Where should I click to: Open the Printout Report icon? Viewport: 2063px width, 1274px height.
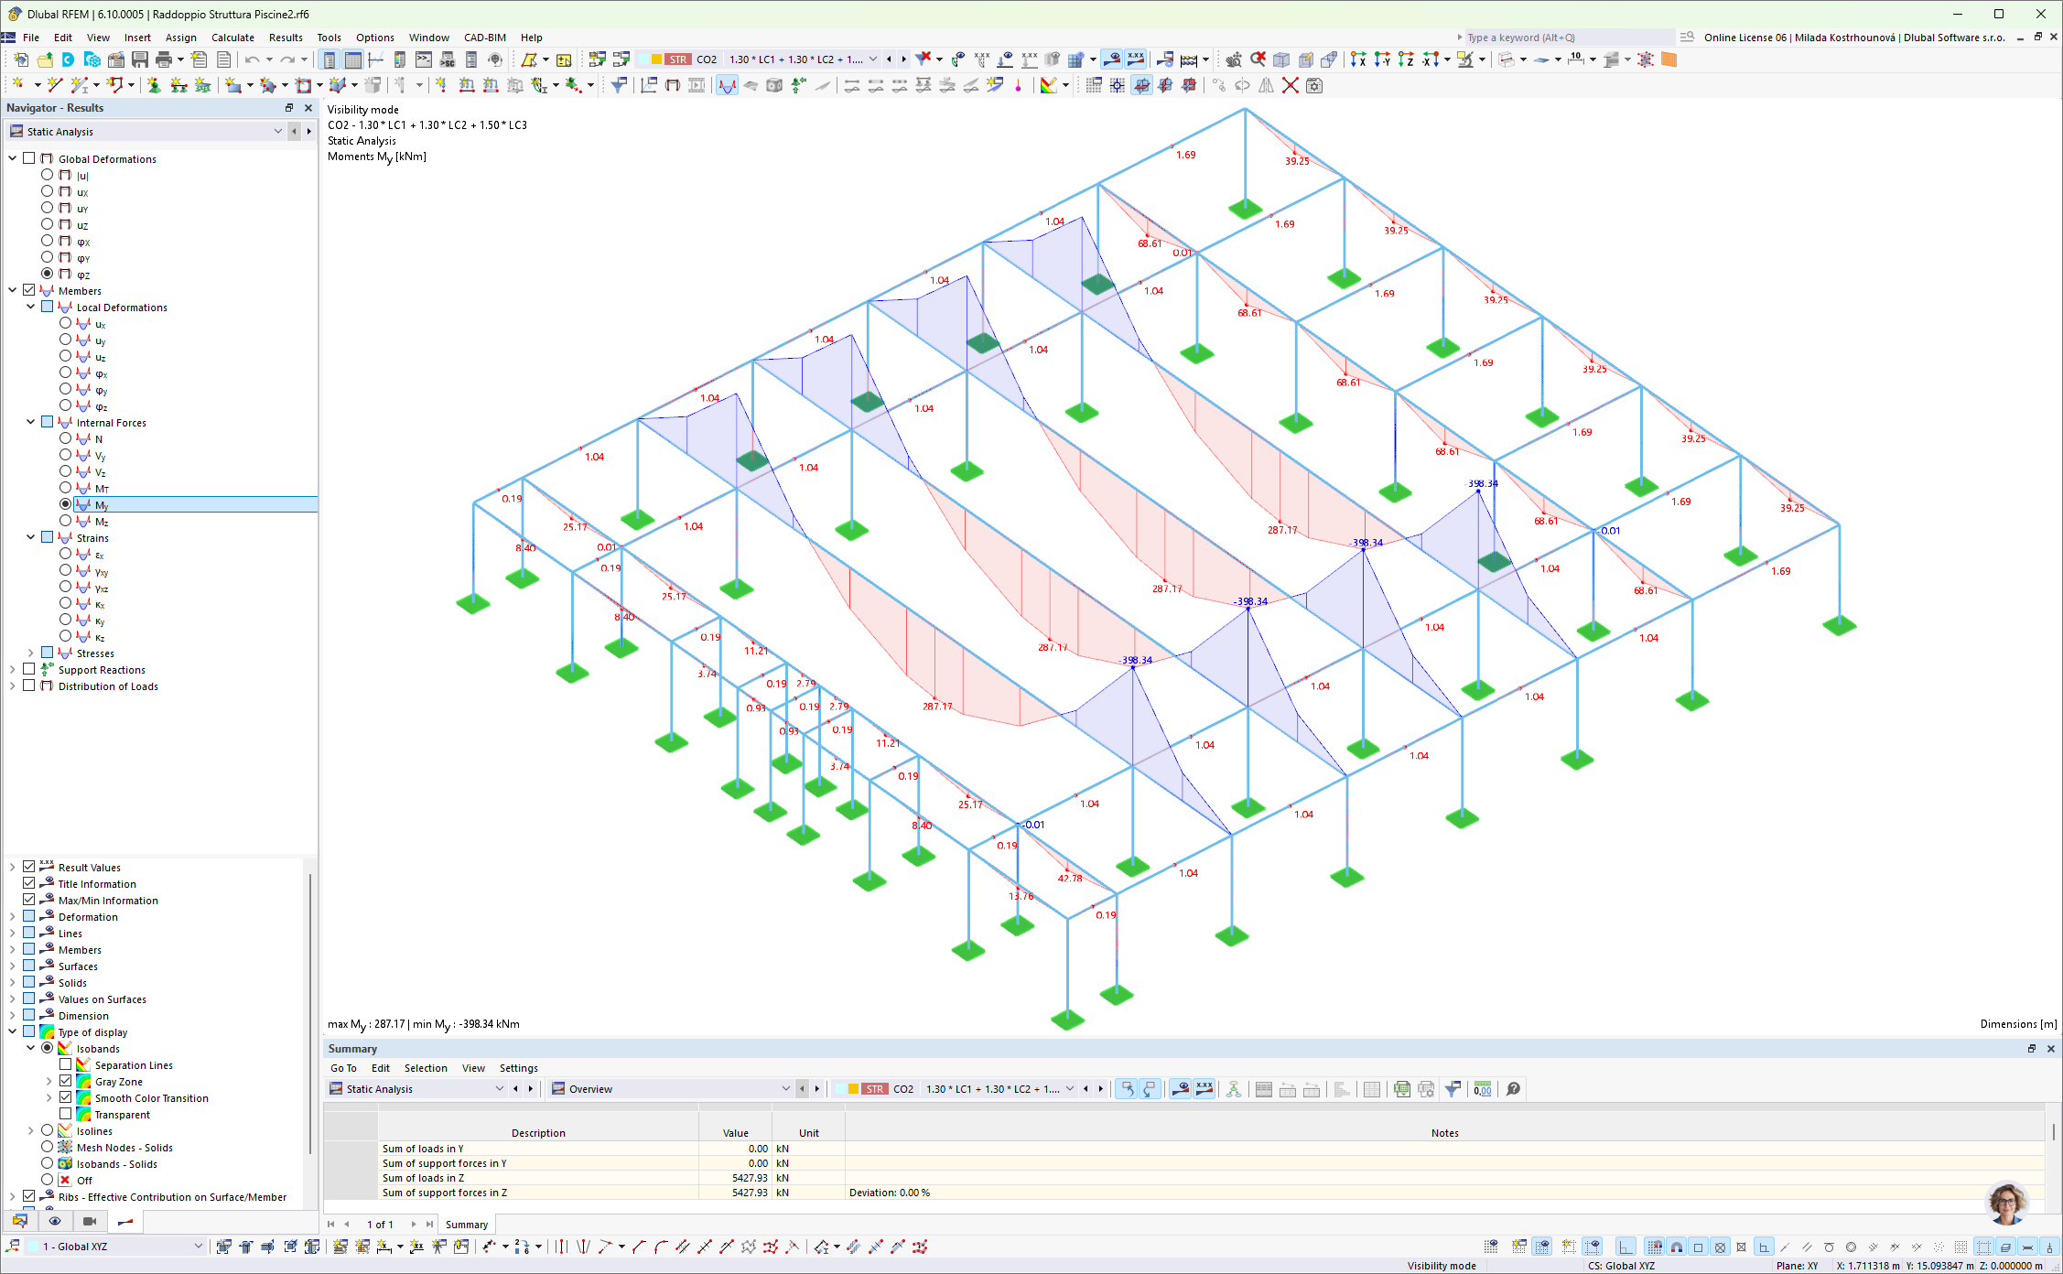tap(223, 59)
